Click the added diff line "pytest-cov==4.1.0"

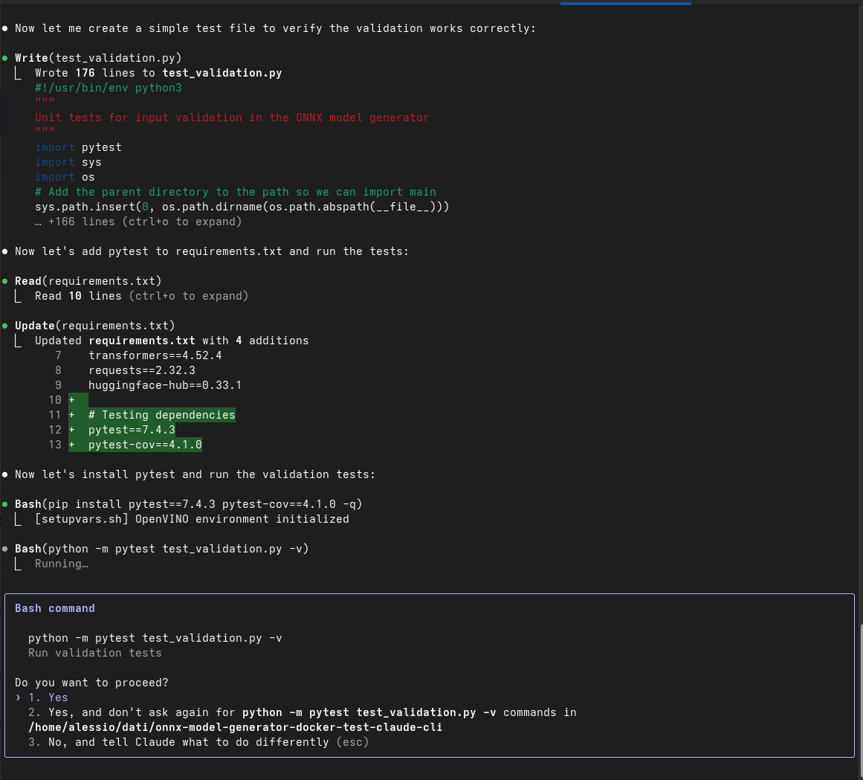pos(145,445)
